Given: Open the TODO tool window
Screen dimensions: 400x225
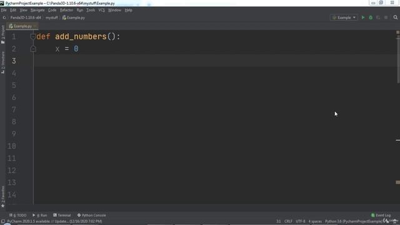Looking at the screenshot, I should (x=18, y=215).
